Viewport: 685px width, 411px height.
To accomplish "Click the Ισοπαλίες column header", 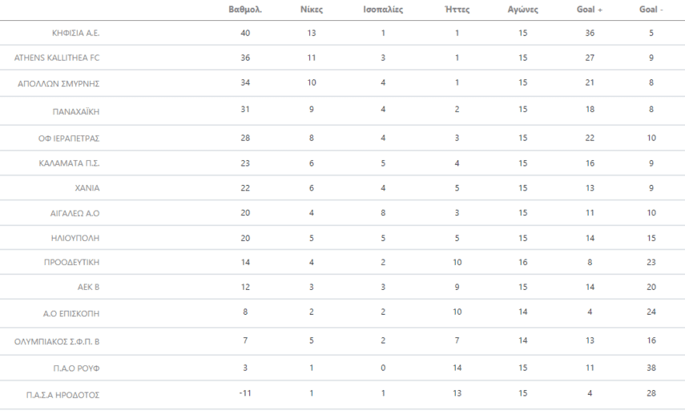I will [383, 11].
